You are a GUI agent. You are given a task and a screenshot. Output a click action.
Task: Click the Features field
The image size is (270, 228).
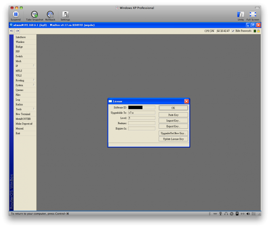coord(142,123)
